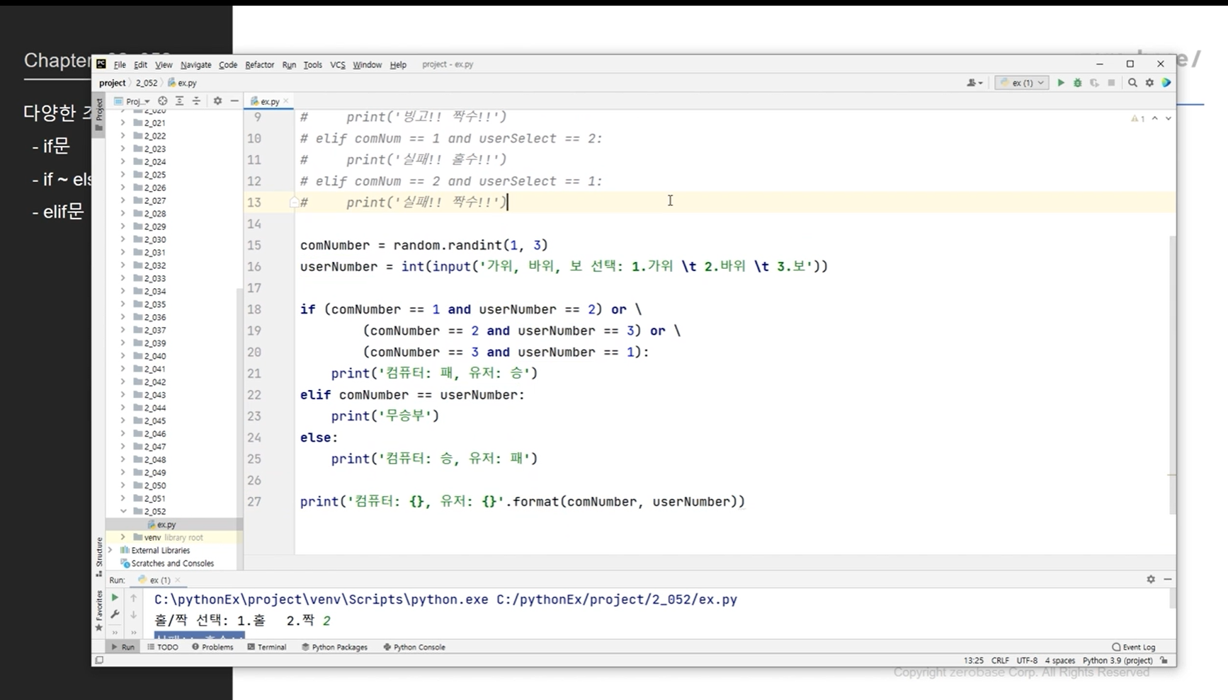The width and height of the screenshot is (1228, 700).
Task: Toggle the Terminal tool window
Action: point(267,647)
